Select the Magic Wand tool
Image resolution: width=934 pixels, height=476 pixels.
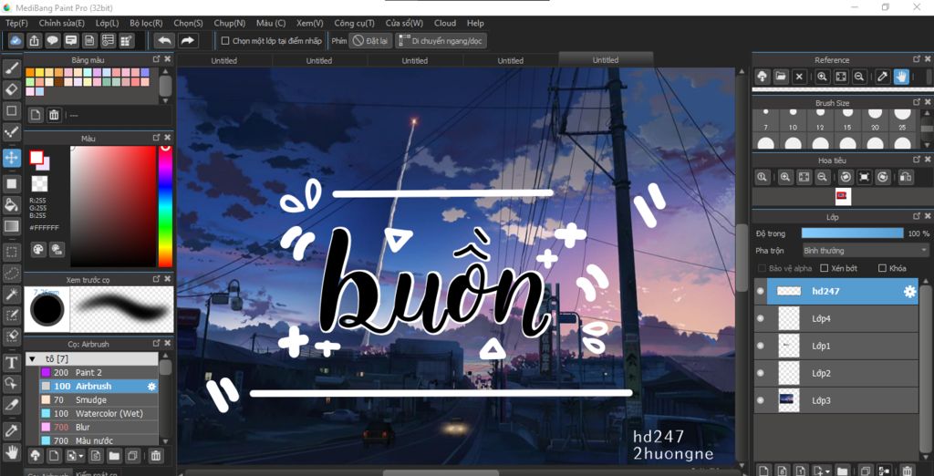coord(12,294)
